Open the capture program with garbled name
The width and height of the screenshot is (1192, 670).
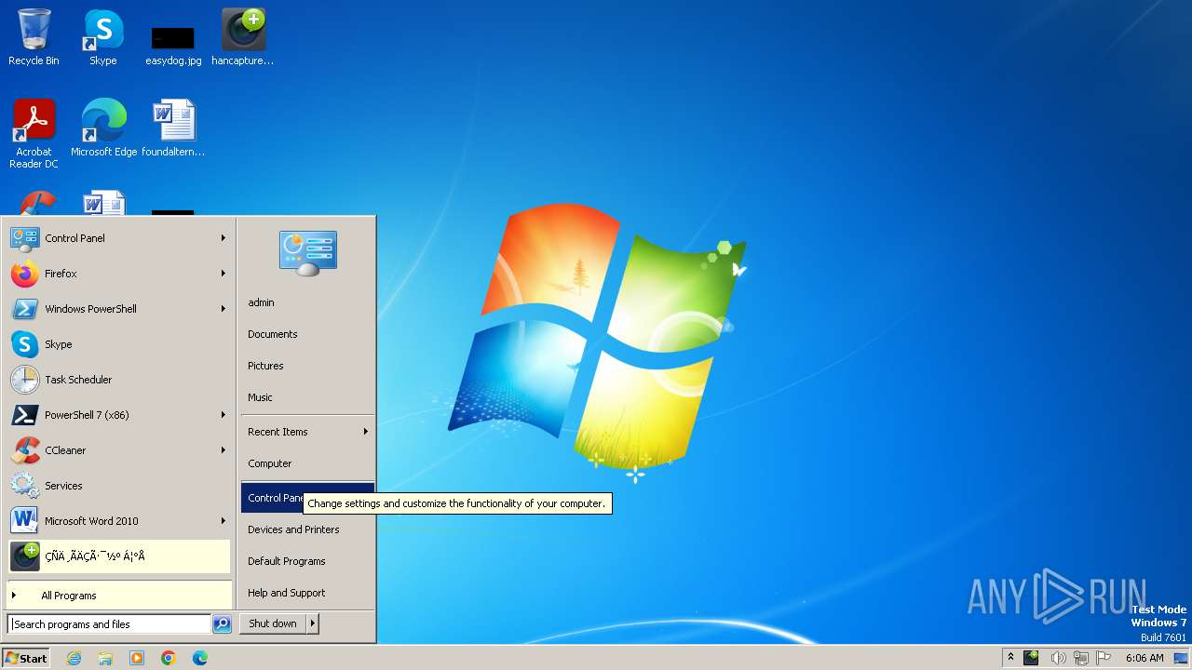point(119,556)
